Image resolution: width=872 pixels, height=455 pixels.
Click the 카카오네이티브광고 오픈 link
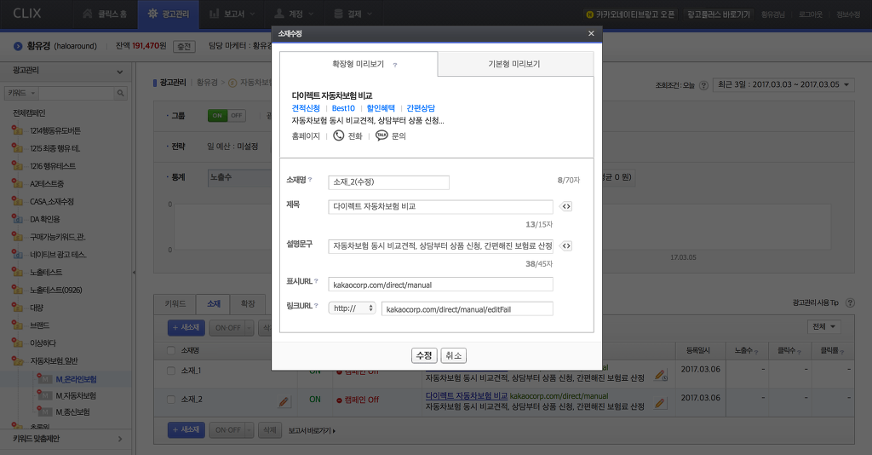630,14
